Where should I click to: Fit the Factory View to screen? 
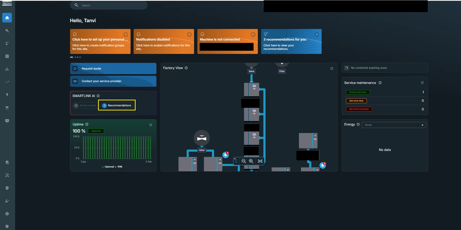260,161
